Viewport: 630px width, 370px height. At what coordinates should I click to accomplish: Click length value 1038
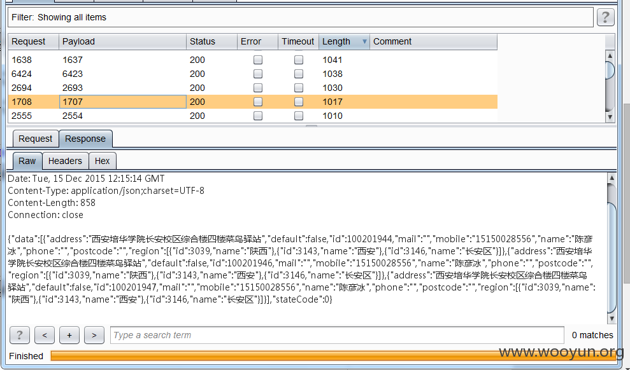(333, 74)
